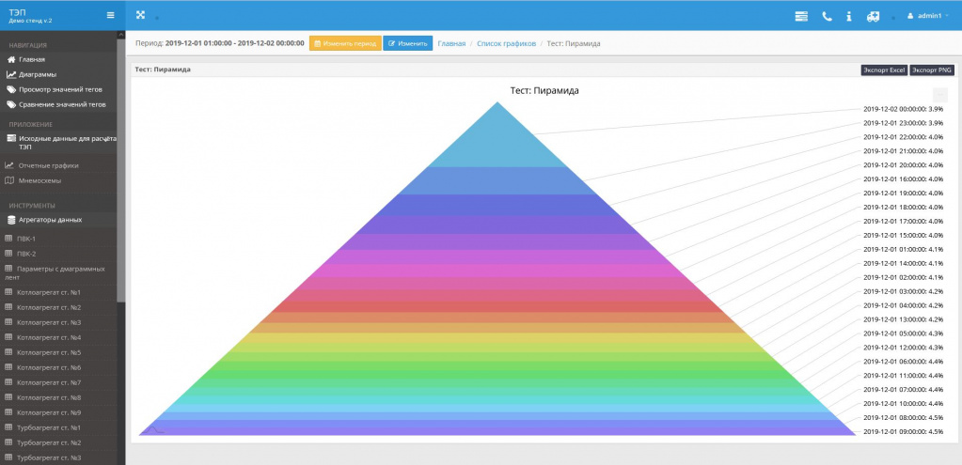The image size is (962, 465).
Task: Click label 2019-12-01 16:00:00: 4.0%
Action: pos(903,179)
